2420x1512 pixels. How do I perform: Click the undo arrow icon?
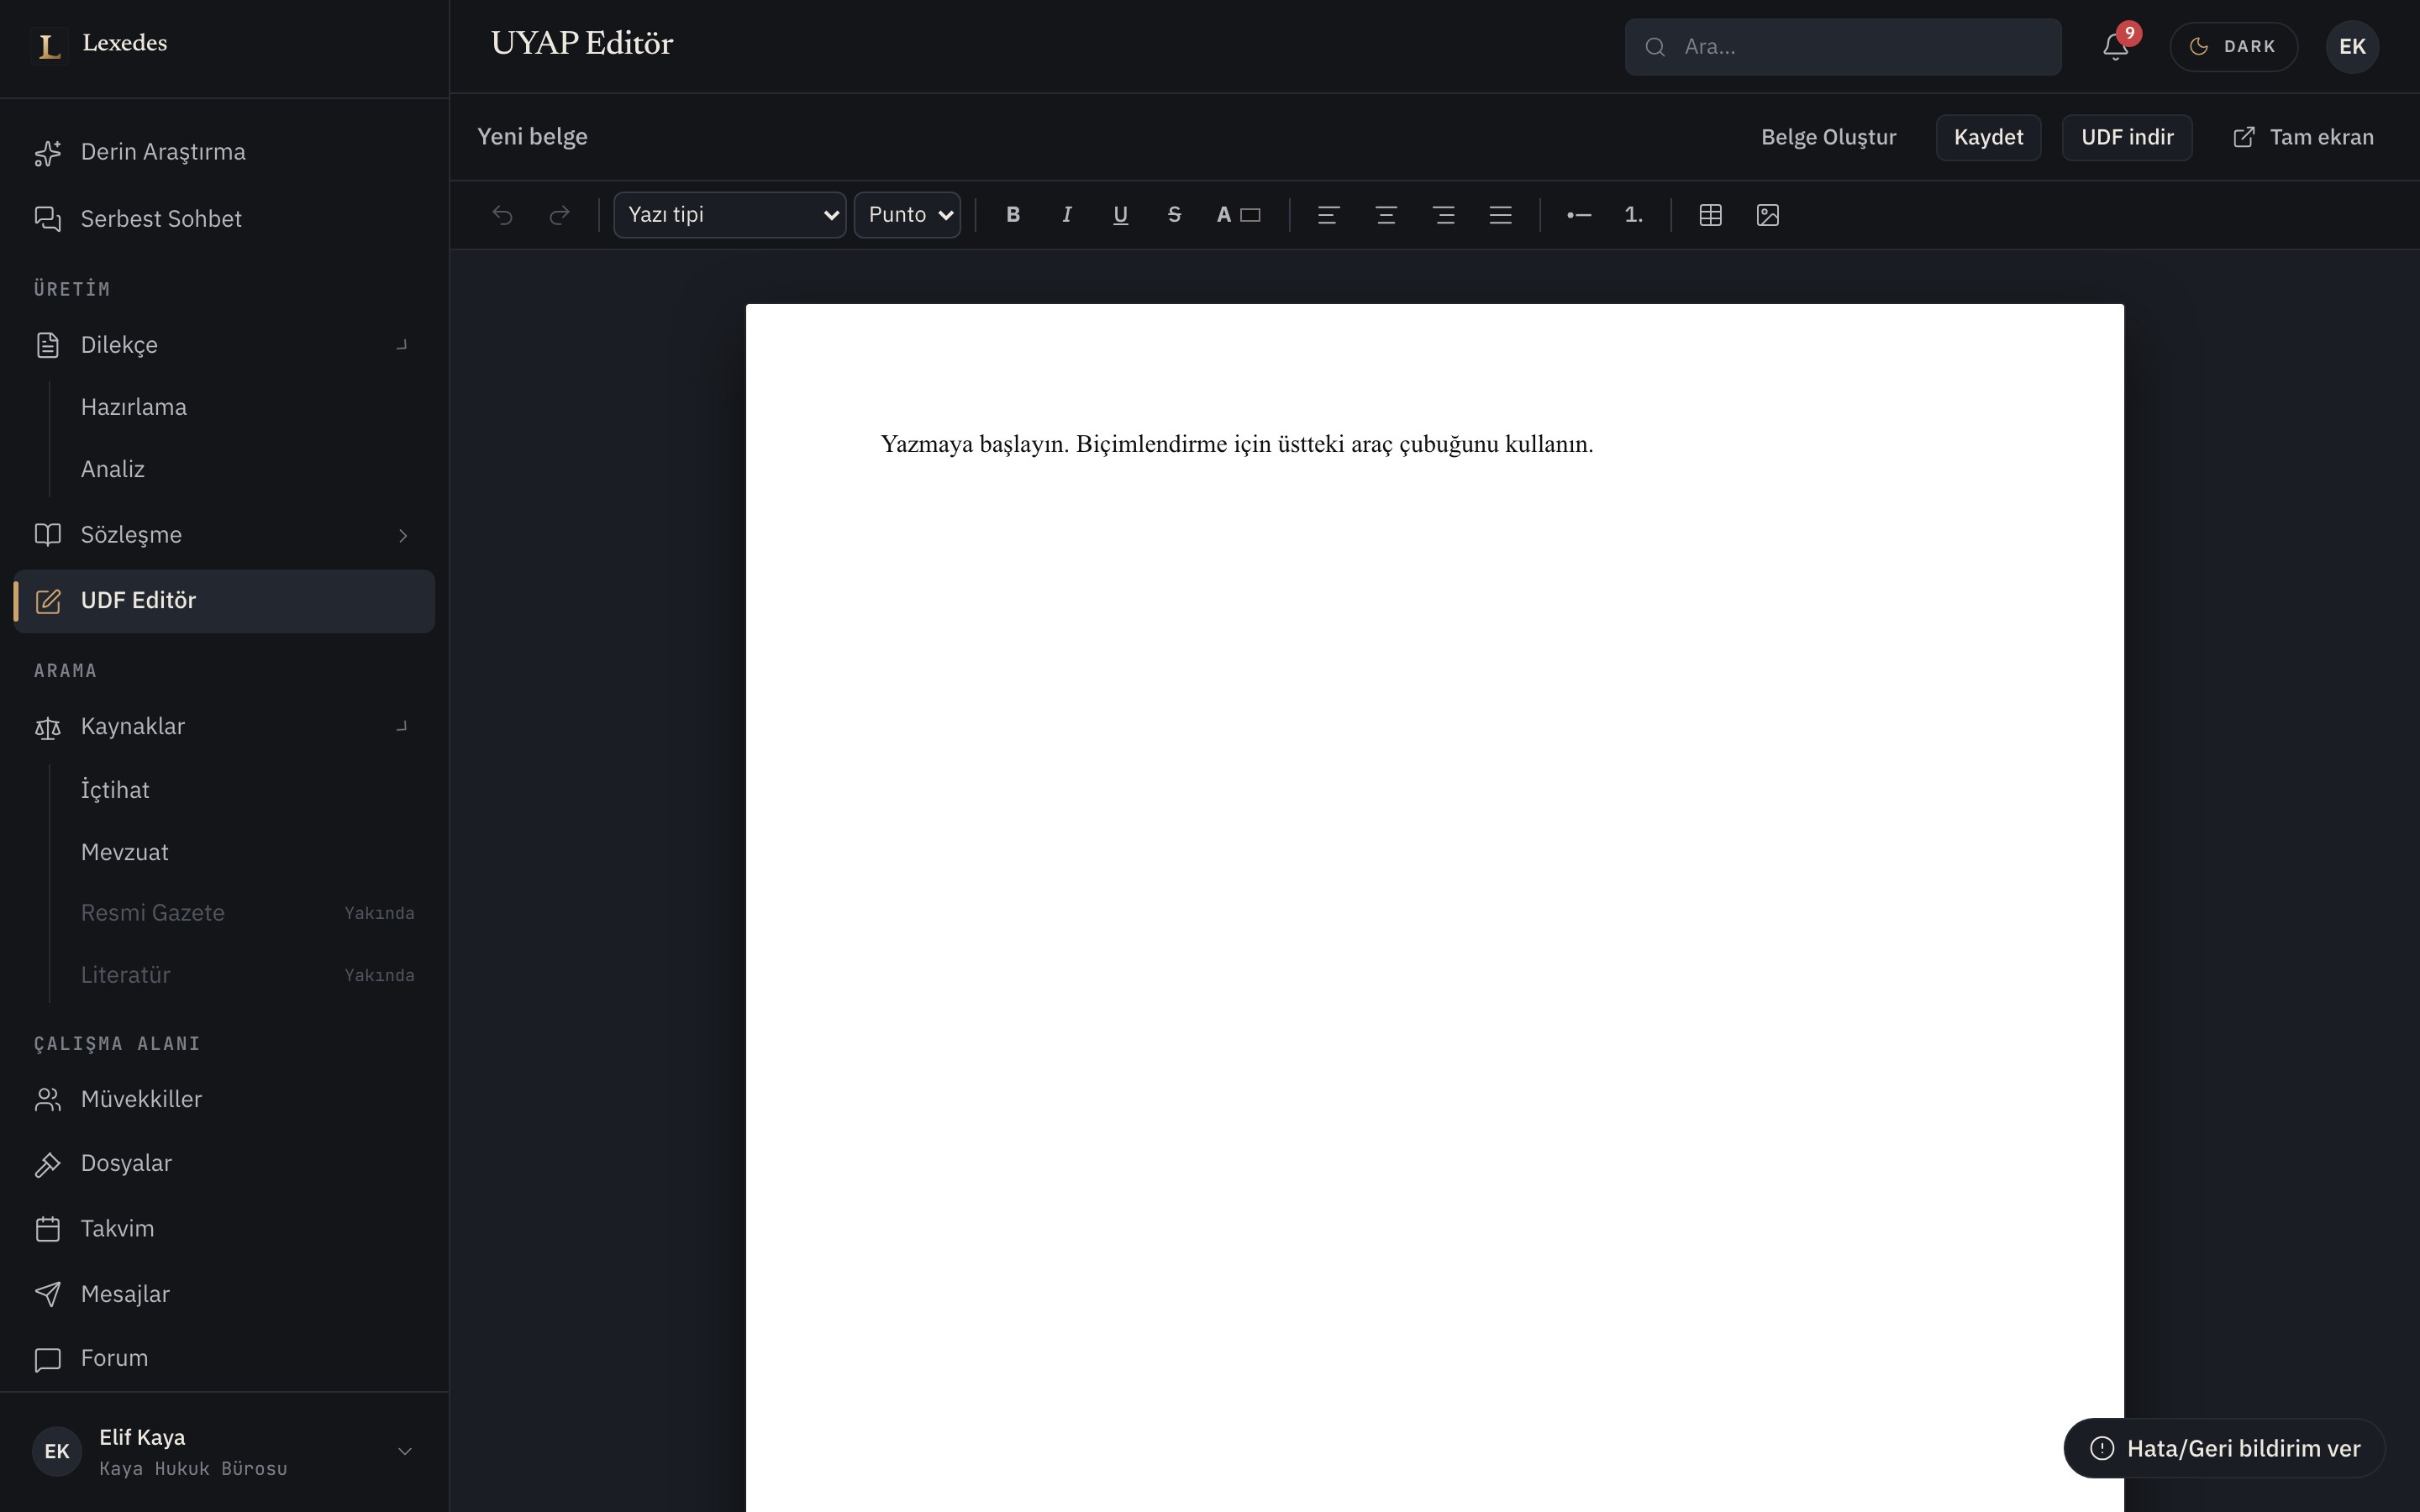click(502, 215)
